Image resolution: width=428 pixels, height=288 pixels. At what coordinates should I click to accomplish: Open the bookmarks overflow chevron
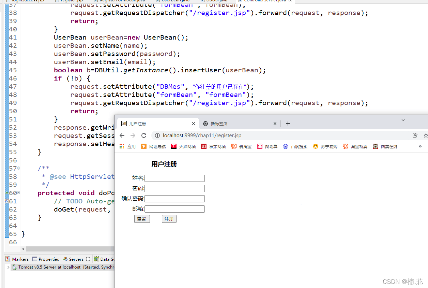click(x=420, y=146)
